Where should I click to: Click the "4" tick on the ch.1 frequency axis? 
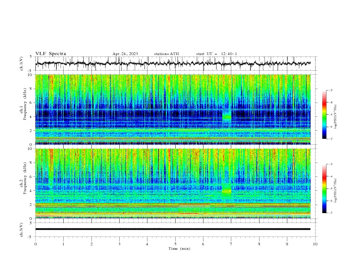31,117
